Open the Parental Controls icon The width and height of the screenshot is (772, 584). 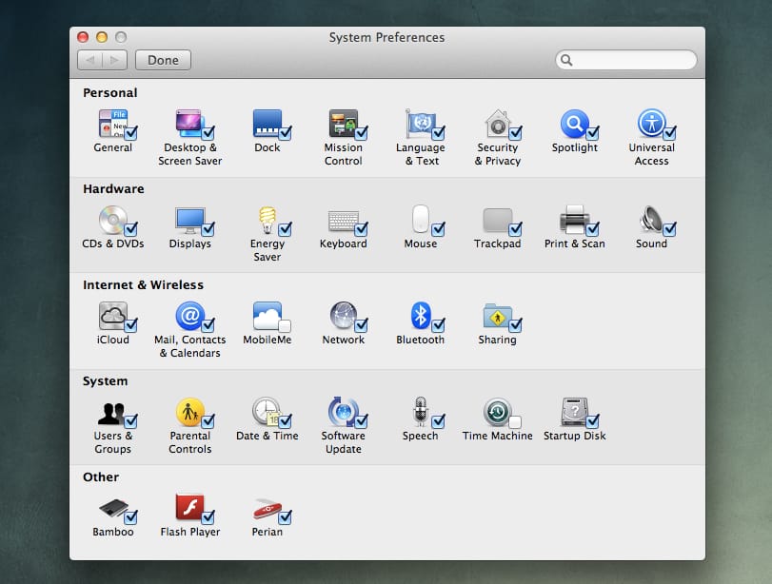coord(190,411)
